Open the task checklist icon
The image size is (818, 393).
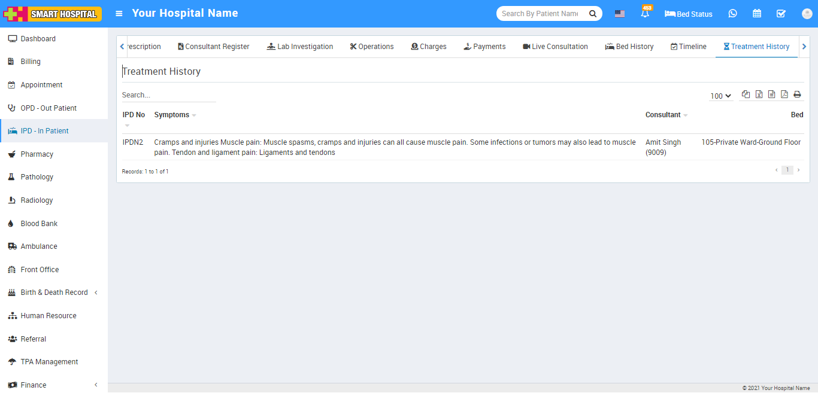[781, 14]
